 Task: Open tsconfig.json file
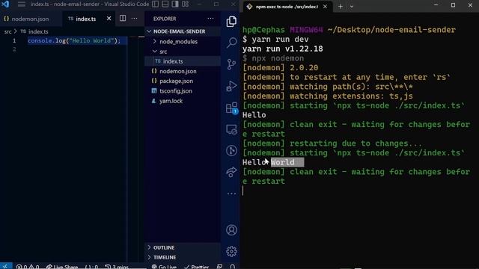(x=183, y=91)
